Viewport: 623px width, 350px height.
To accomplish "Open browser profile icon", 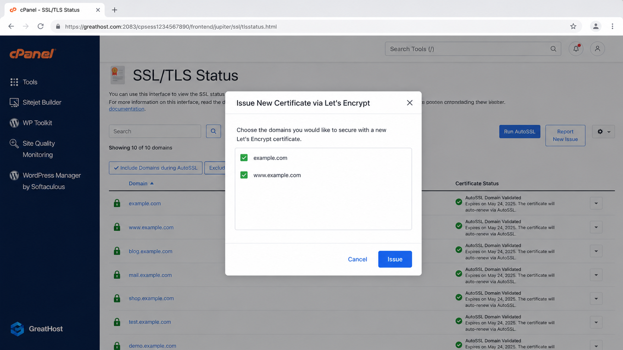I will (x=596, y=26).
